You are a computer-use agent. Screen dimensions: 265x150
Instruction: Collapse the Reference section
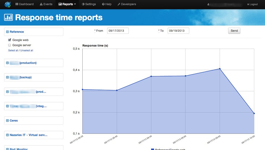click(7, 32)
